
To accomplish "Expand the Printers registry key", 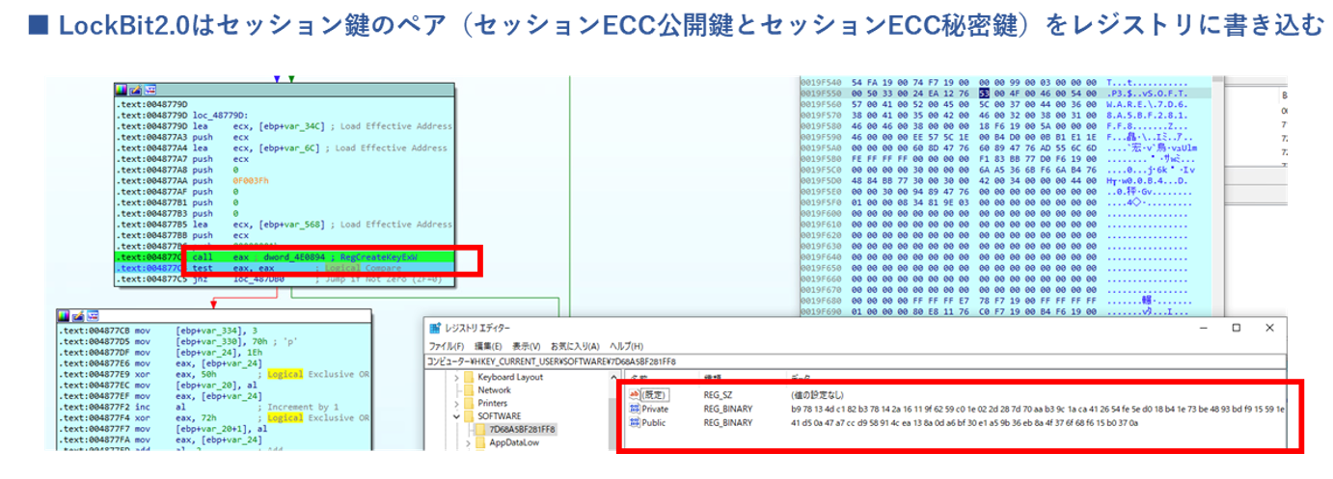I will pos(456,403).
